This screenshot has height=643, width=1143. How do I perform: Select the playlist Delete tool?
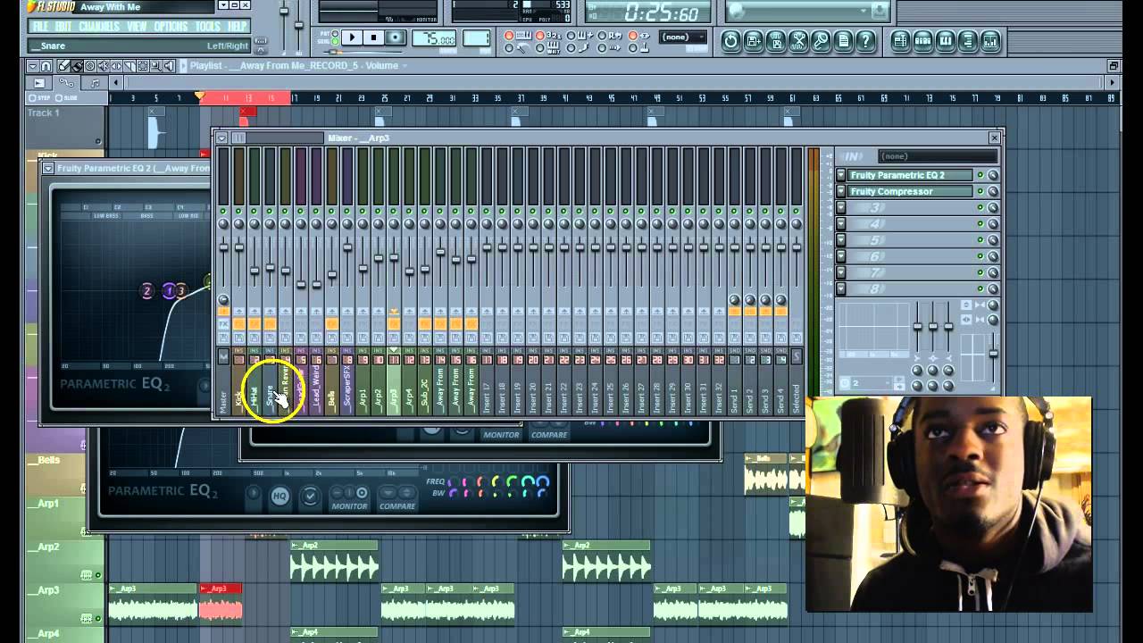(89, 65)
